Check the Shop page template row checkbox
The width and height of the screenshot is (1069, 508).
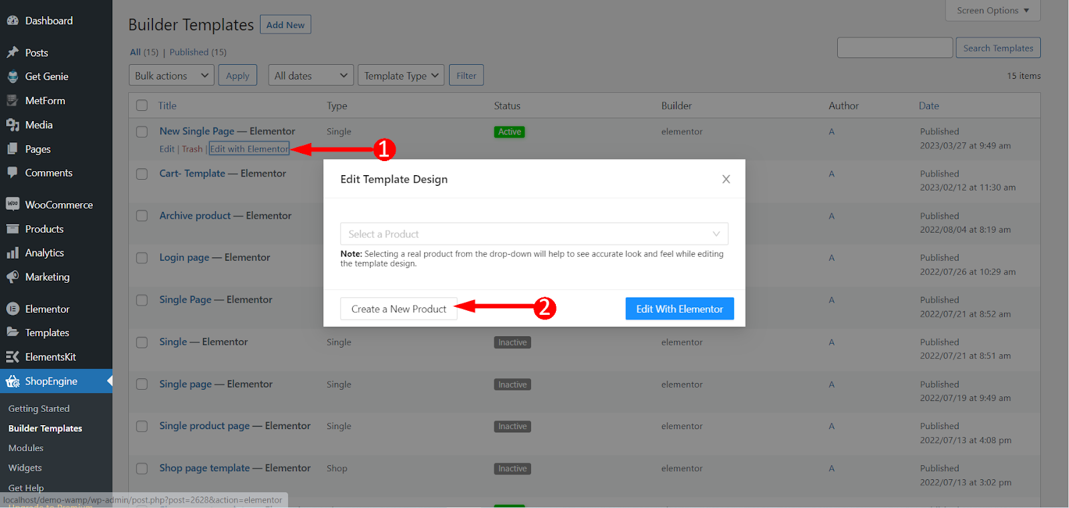[142, 469]
